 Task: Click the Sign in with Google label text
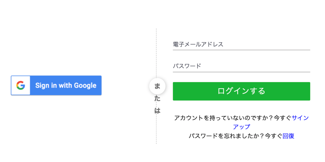(66, 85)
